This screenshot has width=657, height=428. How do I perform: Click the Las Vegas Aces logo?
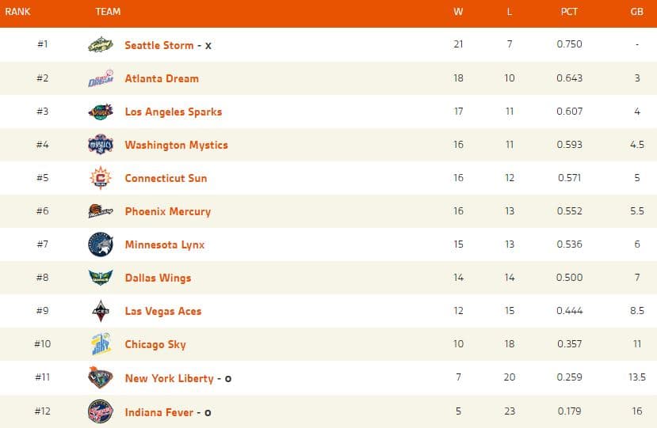[x=101, y=311]
